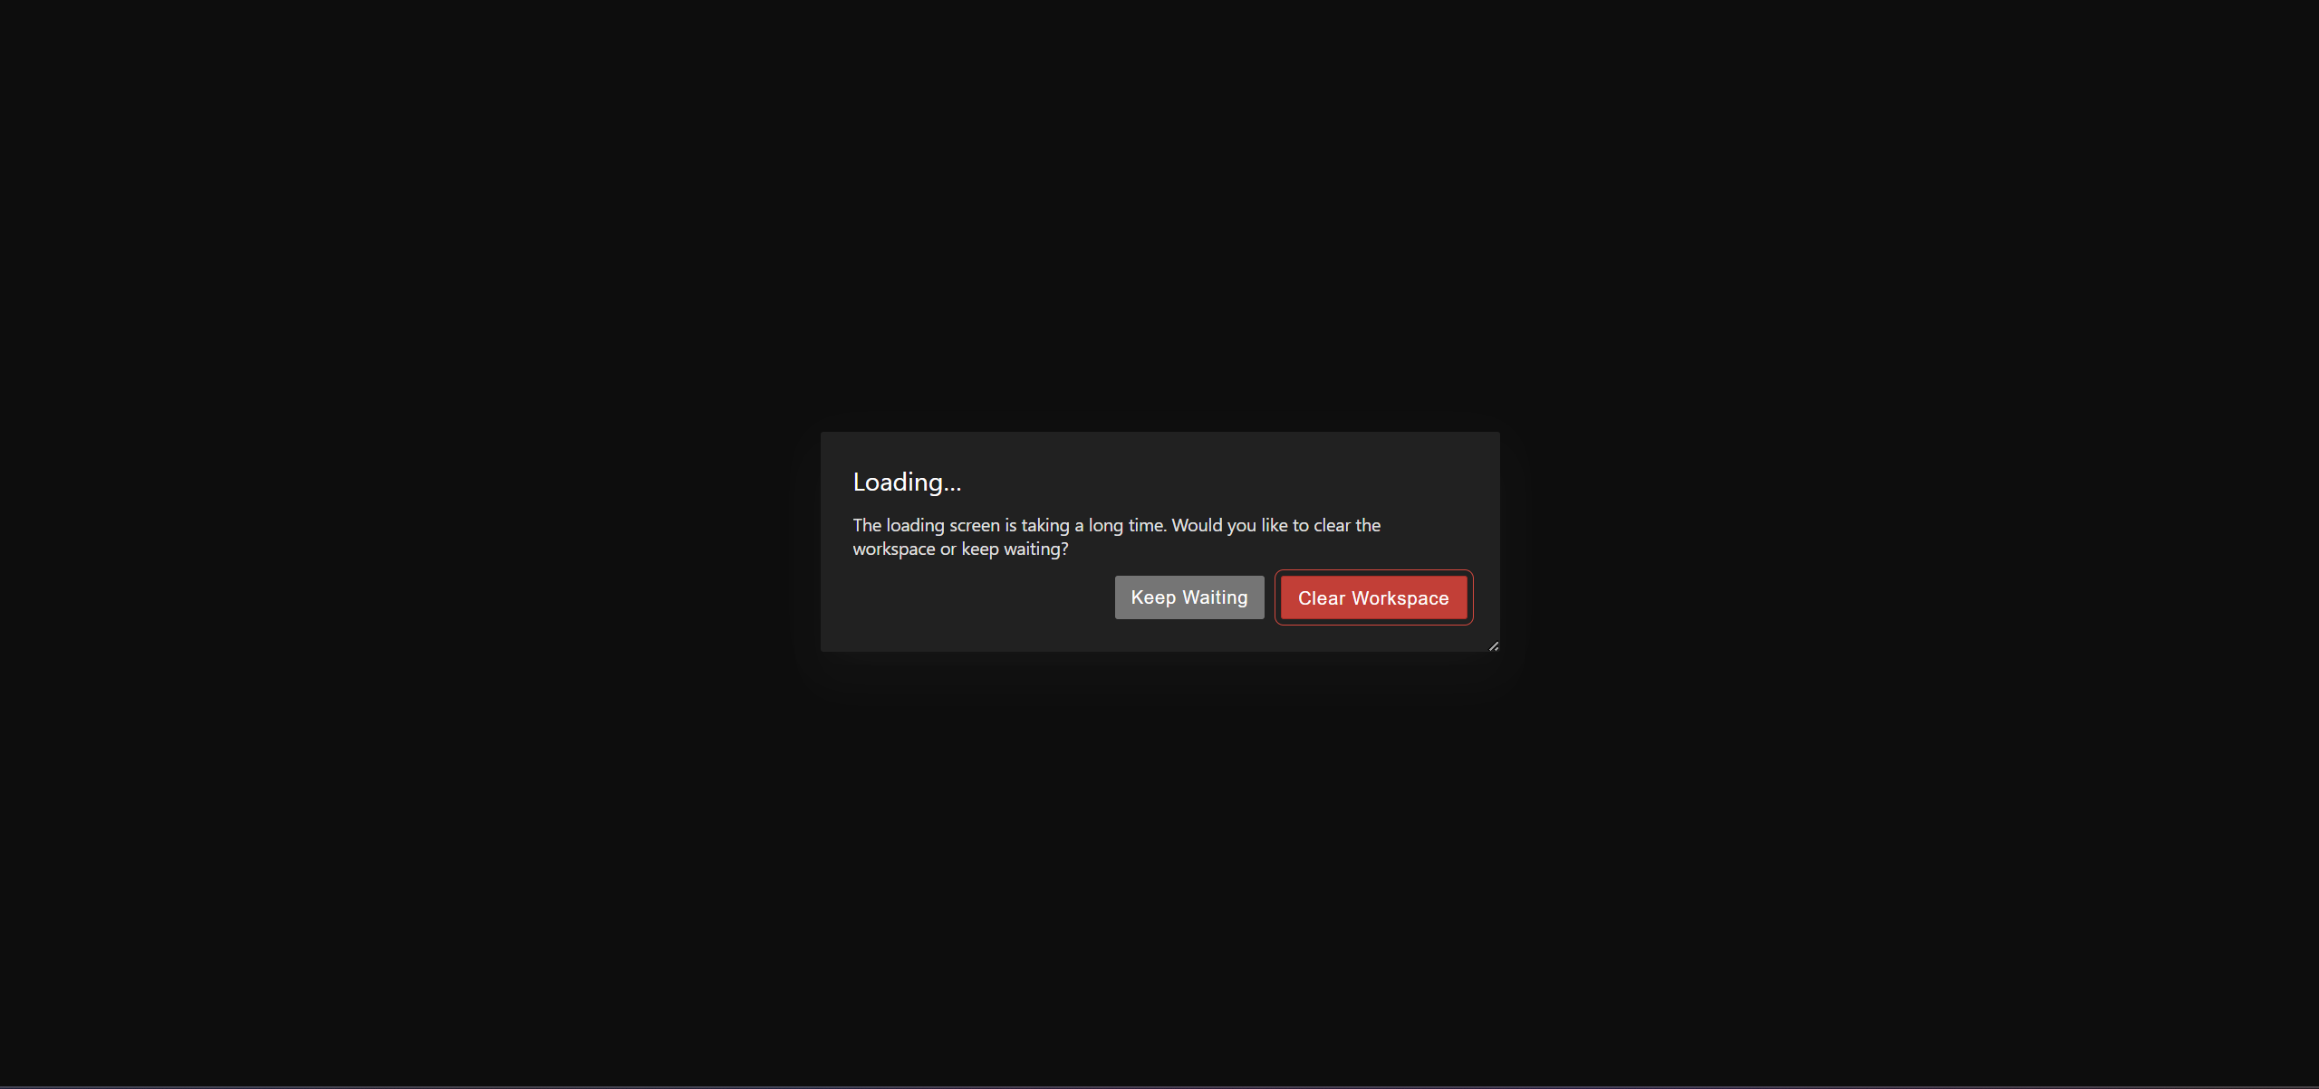Click the Keep Waiting button

point(1189,597)
